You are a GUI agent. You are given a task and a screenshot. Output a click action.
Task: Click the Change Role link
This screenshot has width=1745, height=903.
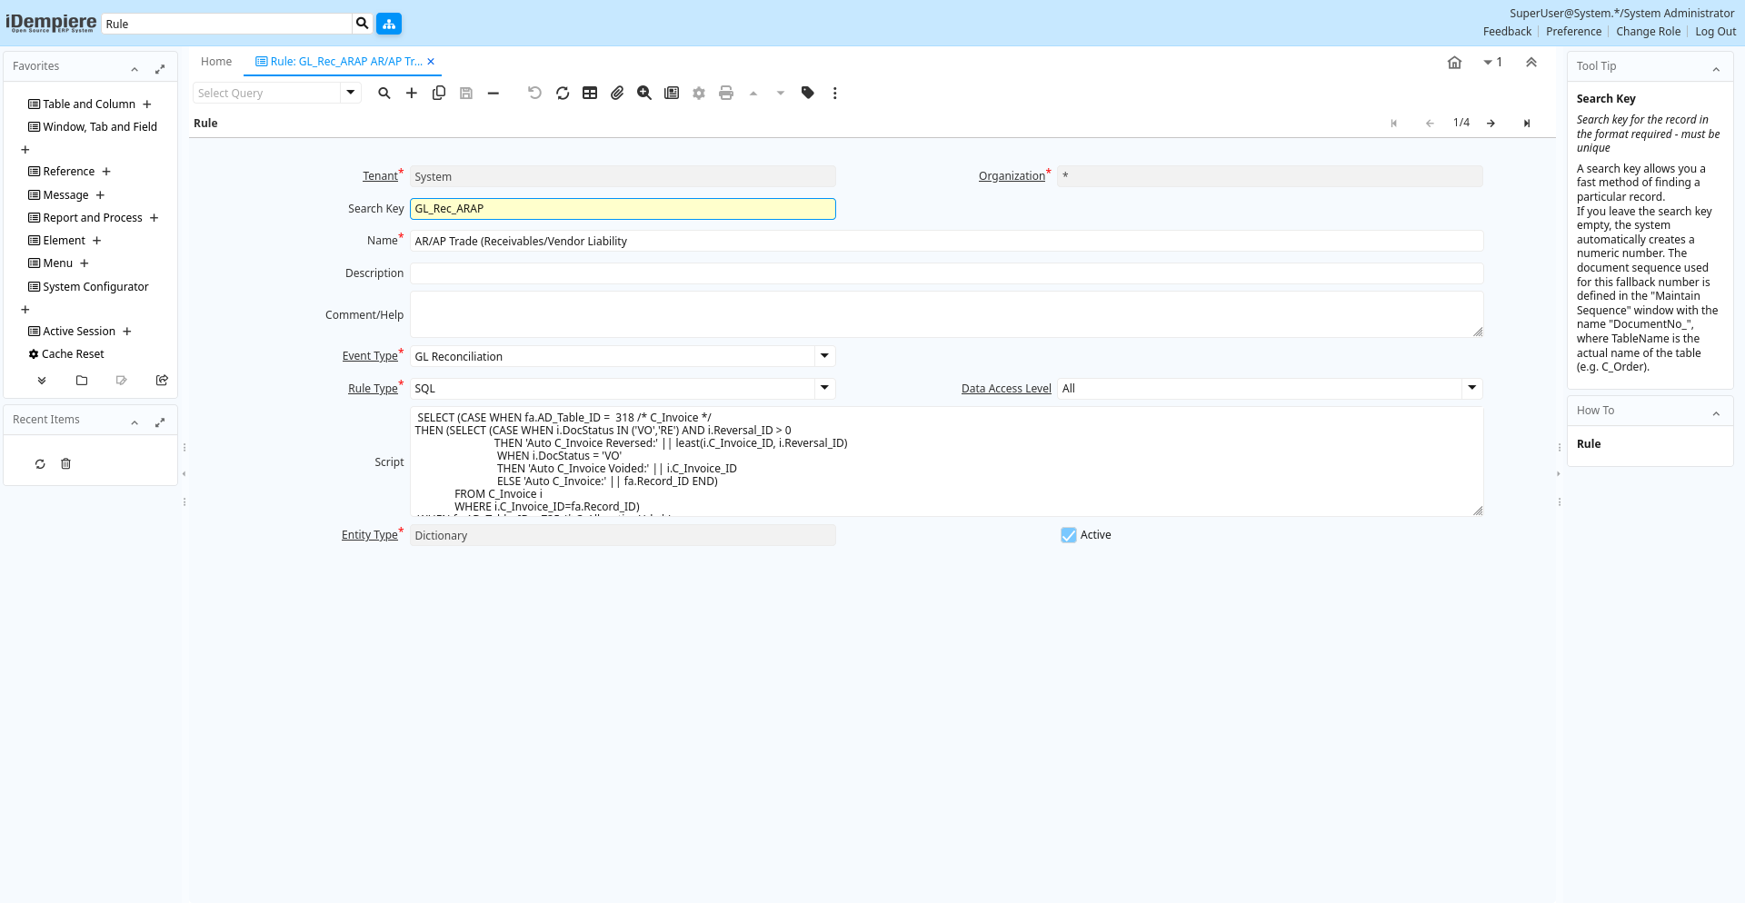[x=1648, y=32]
